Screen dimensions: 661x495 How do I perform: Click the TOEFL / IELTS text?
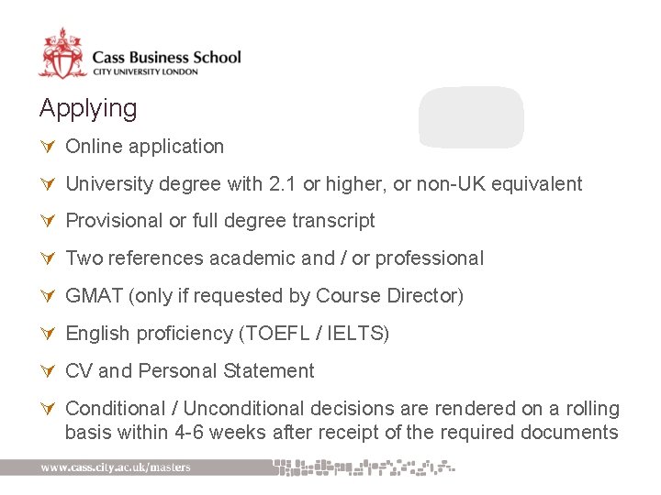pos(314,334)
